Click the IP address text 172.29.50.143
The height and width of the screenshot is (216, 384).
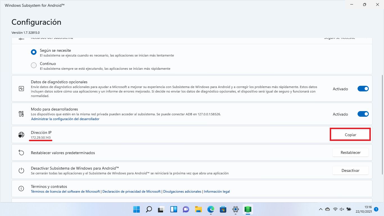(41, 138)
